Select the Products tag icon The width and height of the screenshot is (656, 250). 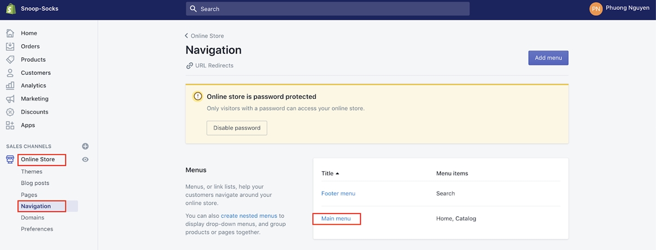10,59
